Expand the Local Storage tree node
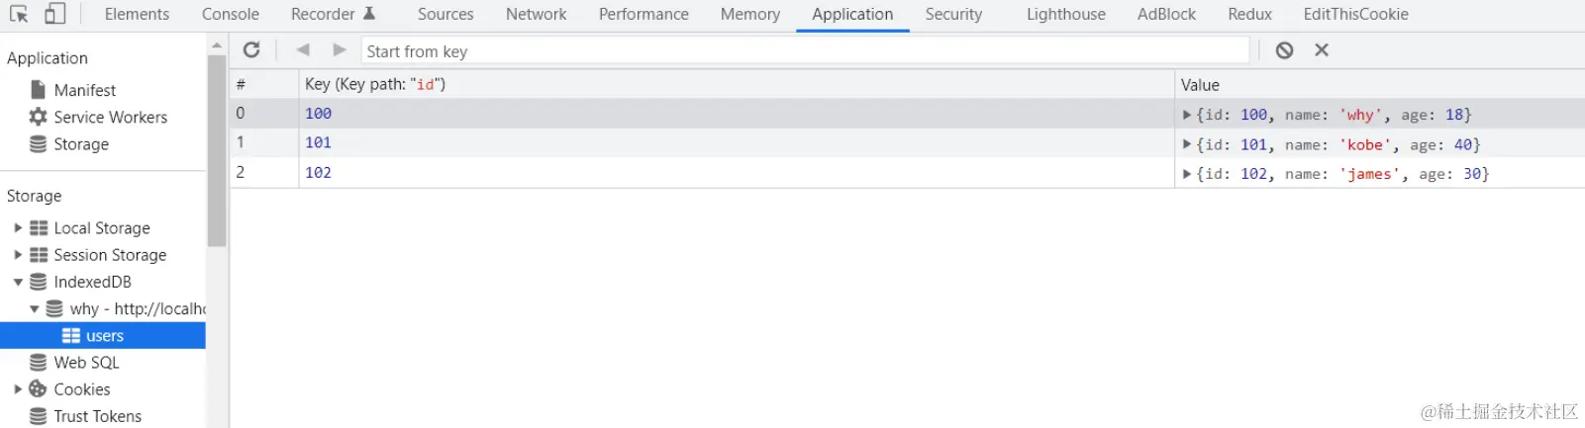This screenshot has width=1585, height=428. pos(18,227)
